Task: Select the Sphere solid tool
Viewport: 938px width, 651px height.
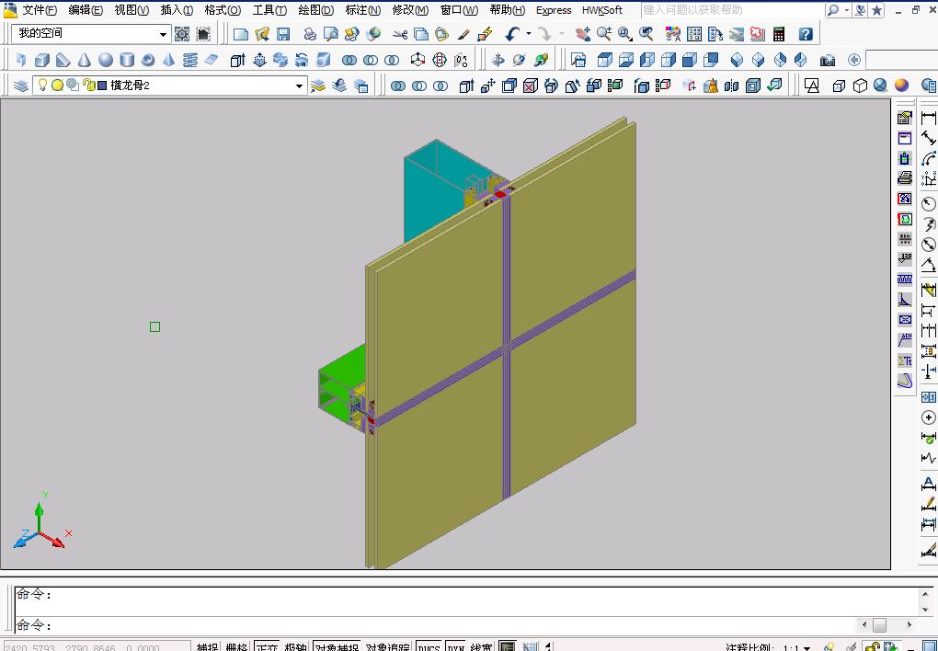Action: click(105, 60)
